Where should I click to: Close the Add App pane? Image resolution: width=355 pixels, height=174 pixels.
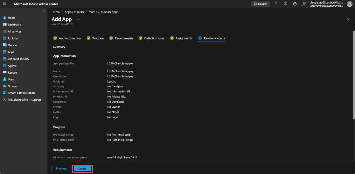point(348,19)
